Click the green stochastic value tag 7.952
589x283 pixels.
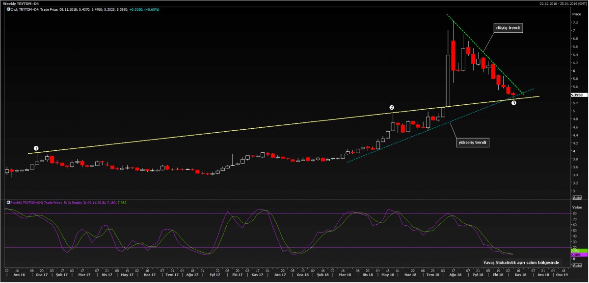tap(576, 251)
